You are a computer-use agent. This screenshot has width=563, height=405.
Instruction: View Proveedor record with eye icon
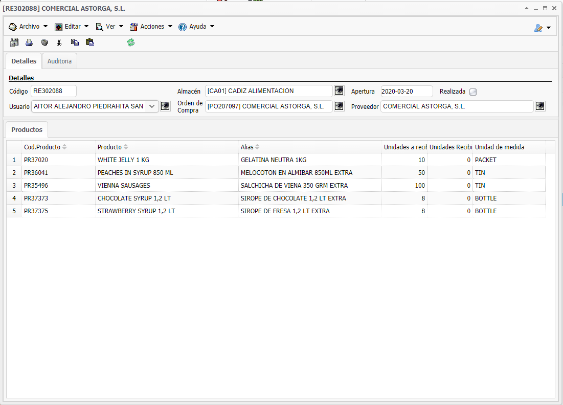tap(540, 106)
